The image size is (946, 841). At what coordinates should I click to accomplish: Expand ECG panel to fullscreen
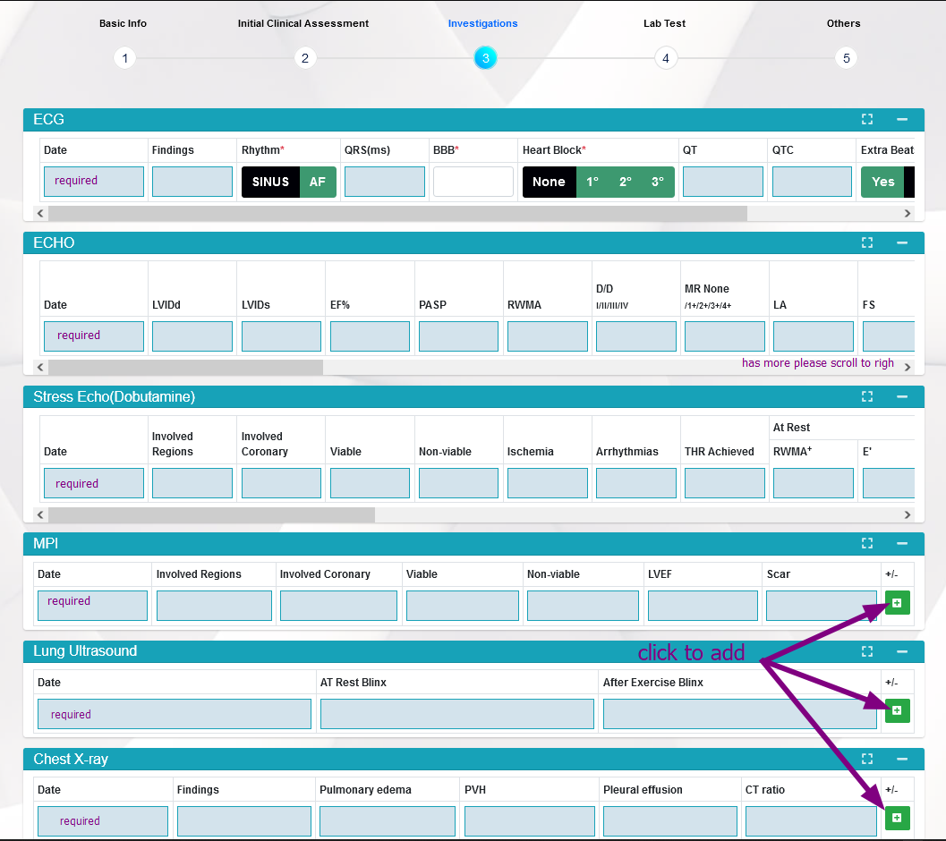pyautogui.click(x=866, y=119)
